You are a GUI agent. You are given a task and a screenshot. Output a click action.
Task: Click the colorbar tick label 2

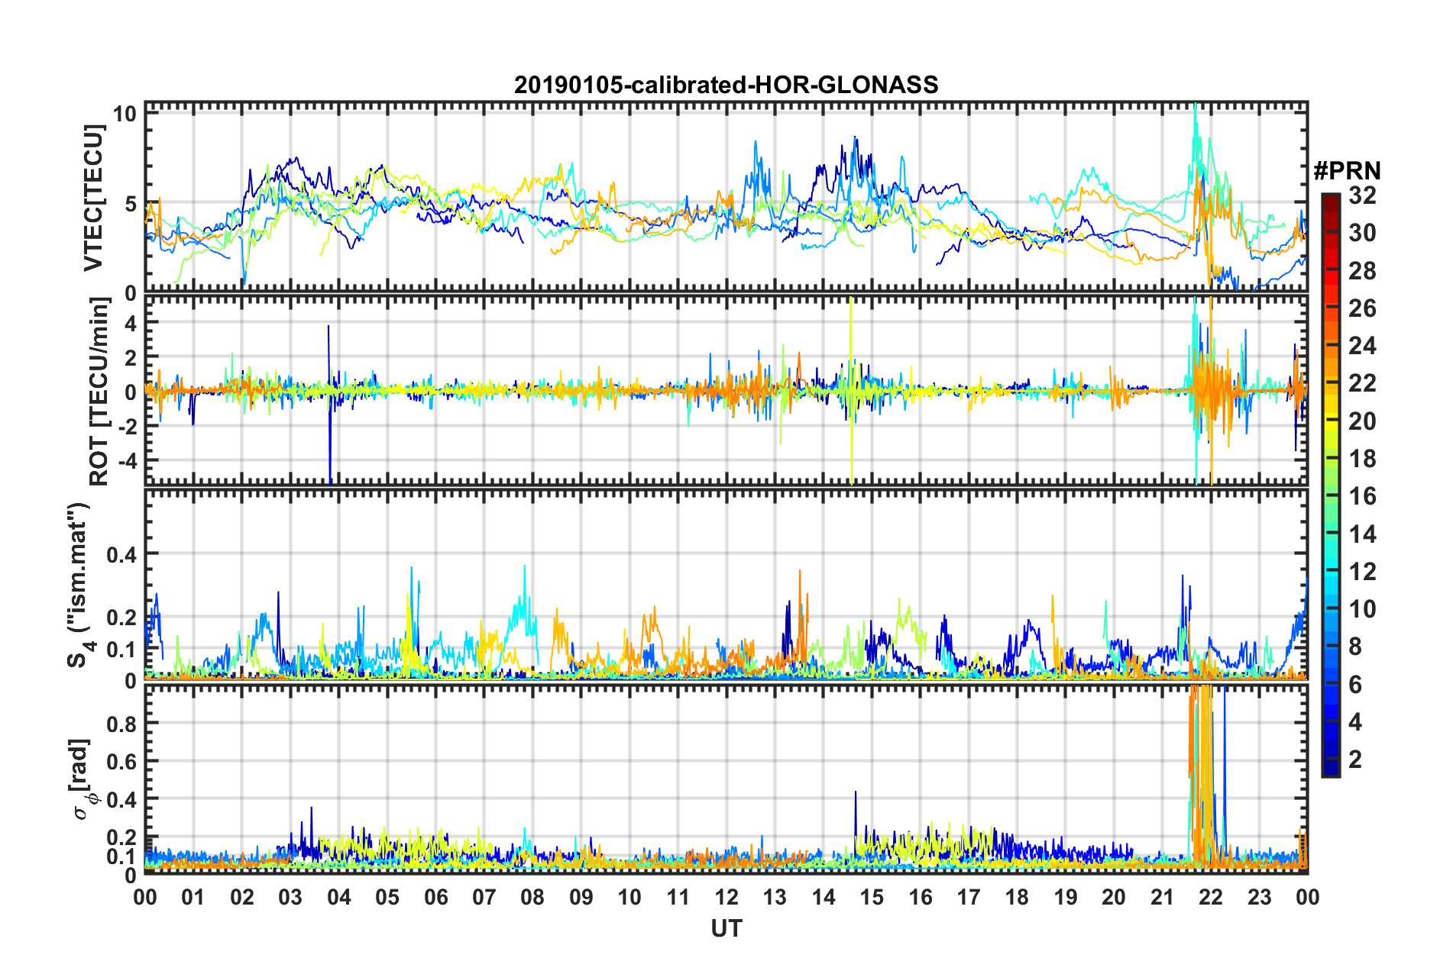(1355, 759)
